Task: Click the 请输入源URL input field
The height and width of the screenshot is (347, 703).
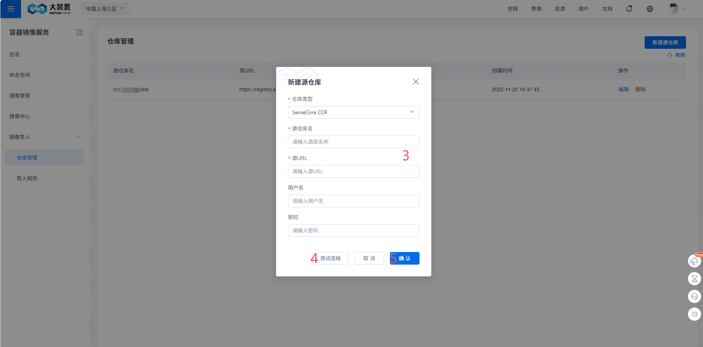Action: click(353, 171)
